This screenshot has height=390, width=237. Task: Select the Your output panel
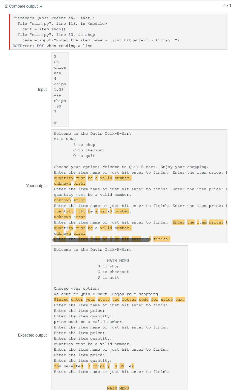tap(139, 186)
